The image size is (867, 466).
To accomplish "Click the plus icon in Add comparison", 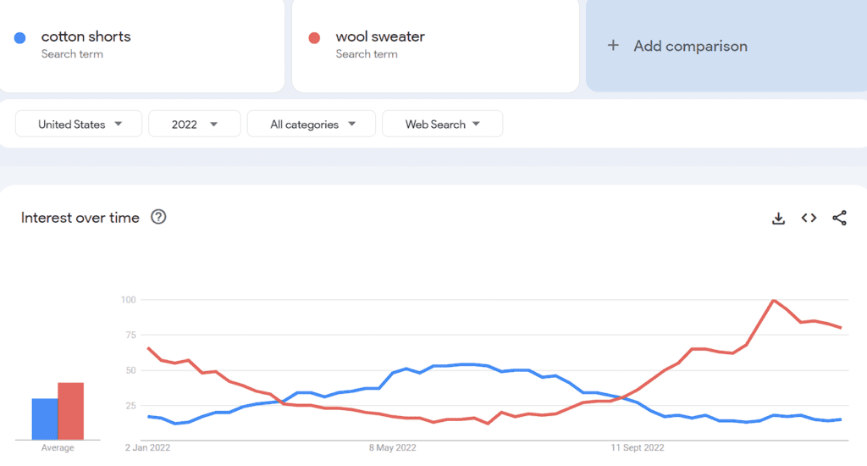I will 613,46.
